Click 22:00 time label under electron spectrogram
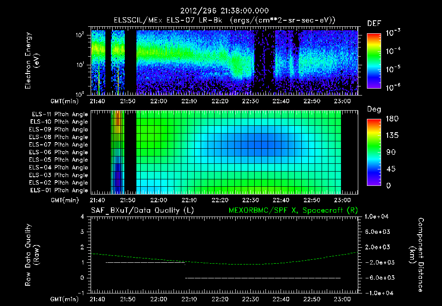The width and height of the screenshot is (442, 306). click(x=158, y=101)
